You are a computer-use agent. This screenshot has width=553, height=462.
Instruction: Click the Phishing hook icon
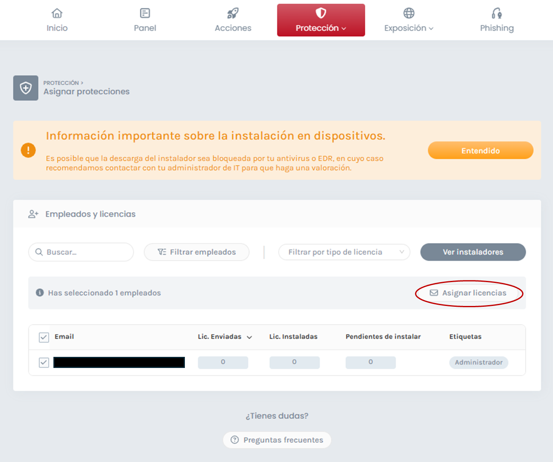click(x=496, y=14)
